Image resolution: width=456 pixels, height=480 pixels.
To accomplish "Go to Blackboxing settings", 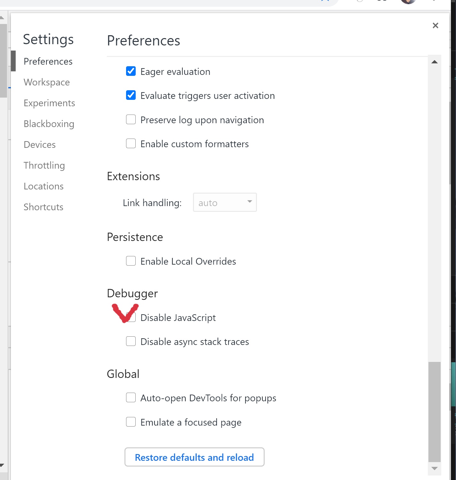I will [49, 124].
